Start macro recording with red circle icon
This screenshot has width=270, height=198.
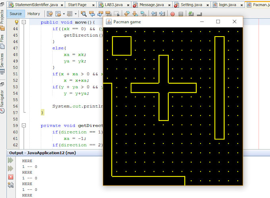pyautogui.click(x=172, y=14)
